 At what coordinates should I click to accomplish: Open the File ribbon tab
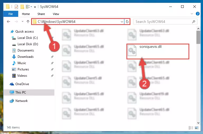click(11, 14)
